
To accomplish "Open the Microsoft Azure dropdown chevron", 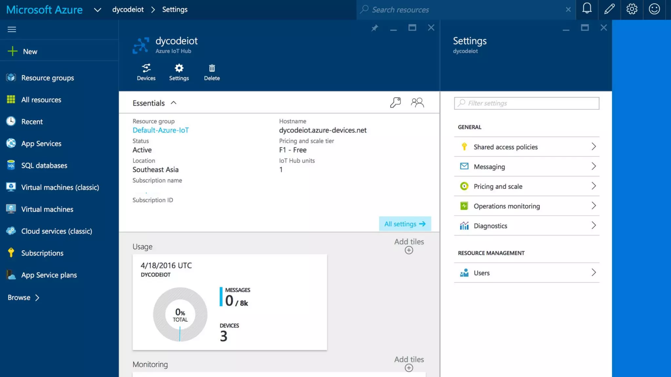I will 97,10.
